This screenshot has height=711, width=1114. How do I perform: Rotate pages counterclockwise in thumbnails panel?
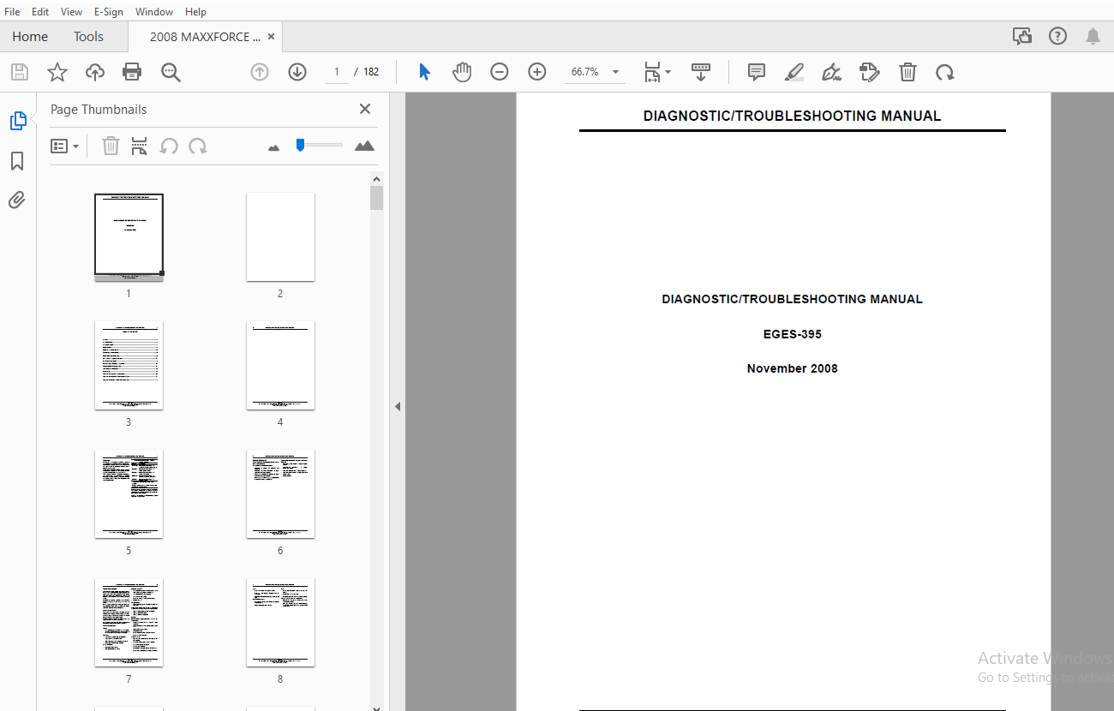coord(169,146)
